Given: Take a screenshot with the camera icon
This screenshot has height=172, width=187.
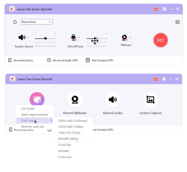Looking at the screenshot, I should pos(177,22).
